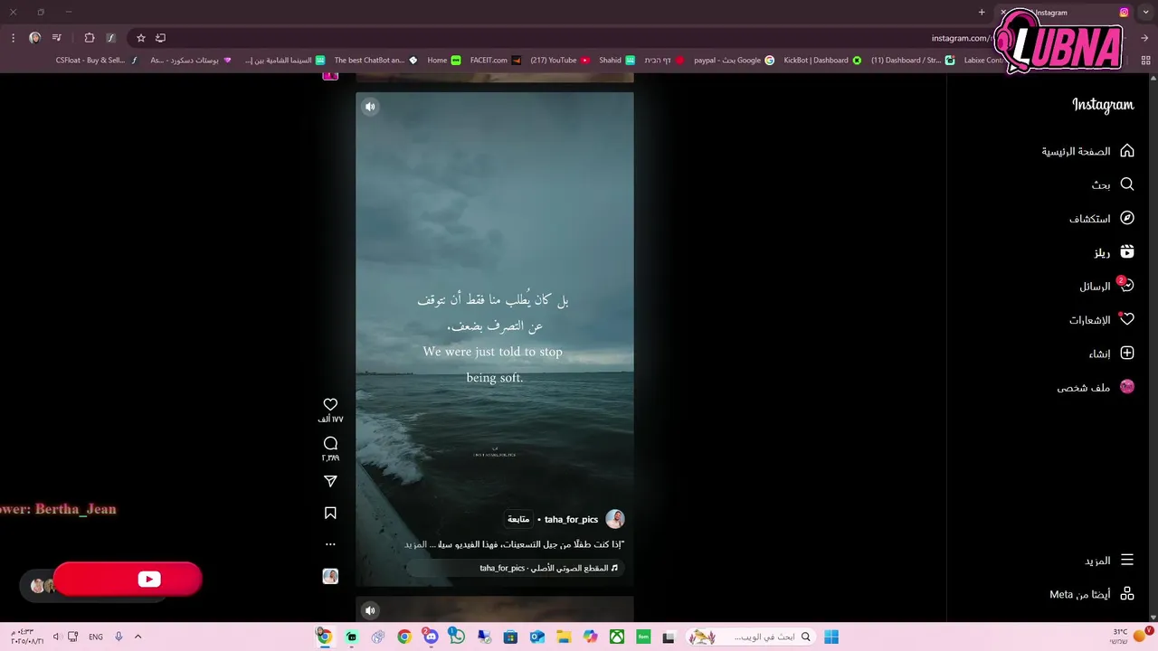1158x651 pixels.
Task: Follow taha_for_pics with the متابعة button
Action: pyautogui.click(x=518, y=519)
